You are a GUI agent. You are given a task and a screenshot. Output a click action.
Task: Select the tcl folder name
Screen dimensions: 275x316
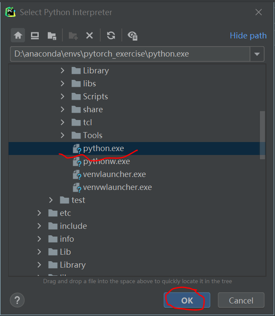click(x=87, y=122)
